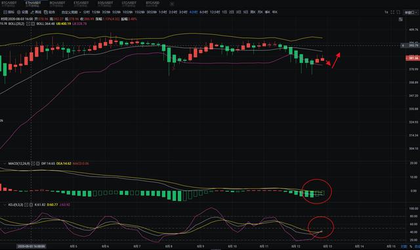Screen dimensions: 420x250
Task: Click the DIF:14.65 value in MACD panel
Action: (x=48, y=163)
